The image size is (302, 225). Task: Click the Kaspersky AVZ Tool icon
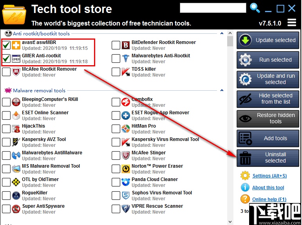16,142
